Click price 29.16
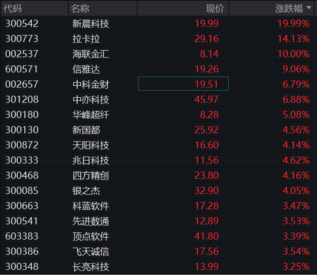Image resolution: width=317 pixels, height=275 pixels. coord(206,39)
